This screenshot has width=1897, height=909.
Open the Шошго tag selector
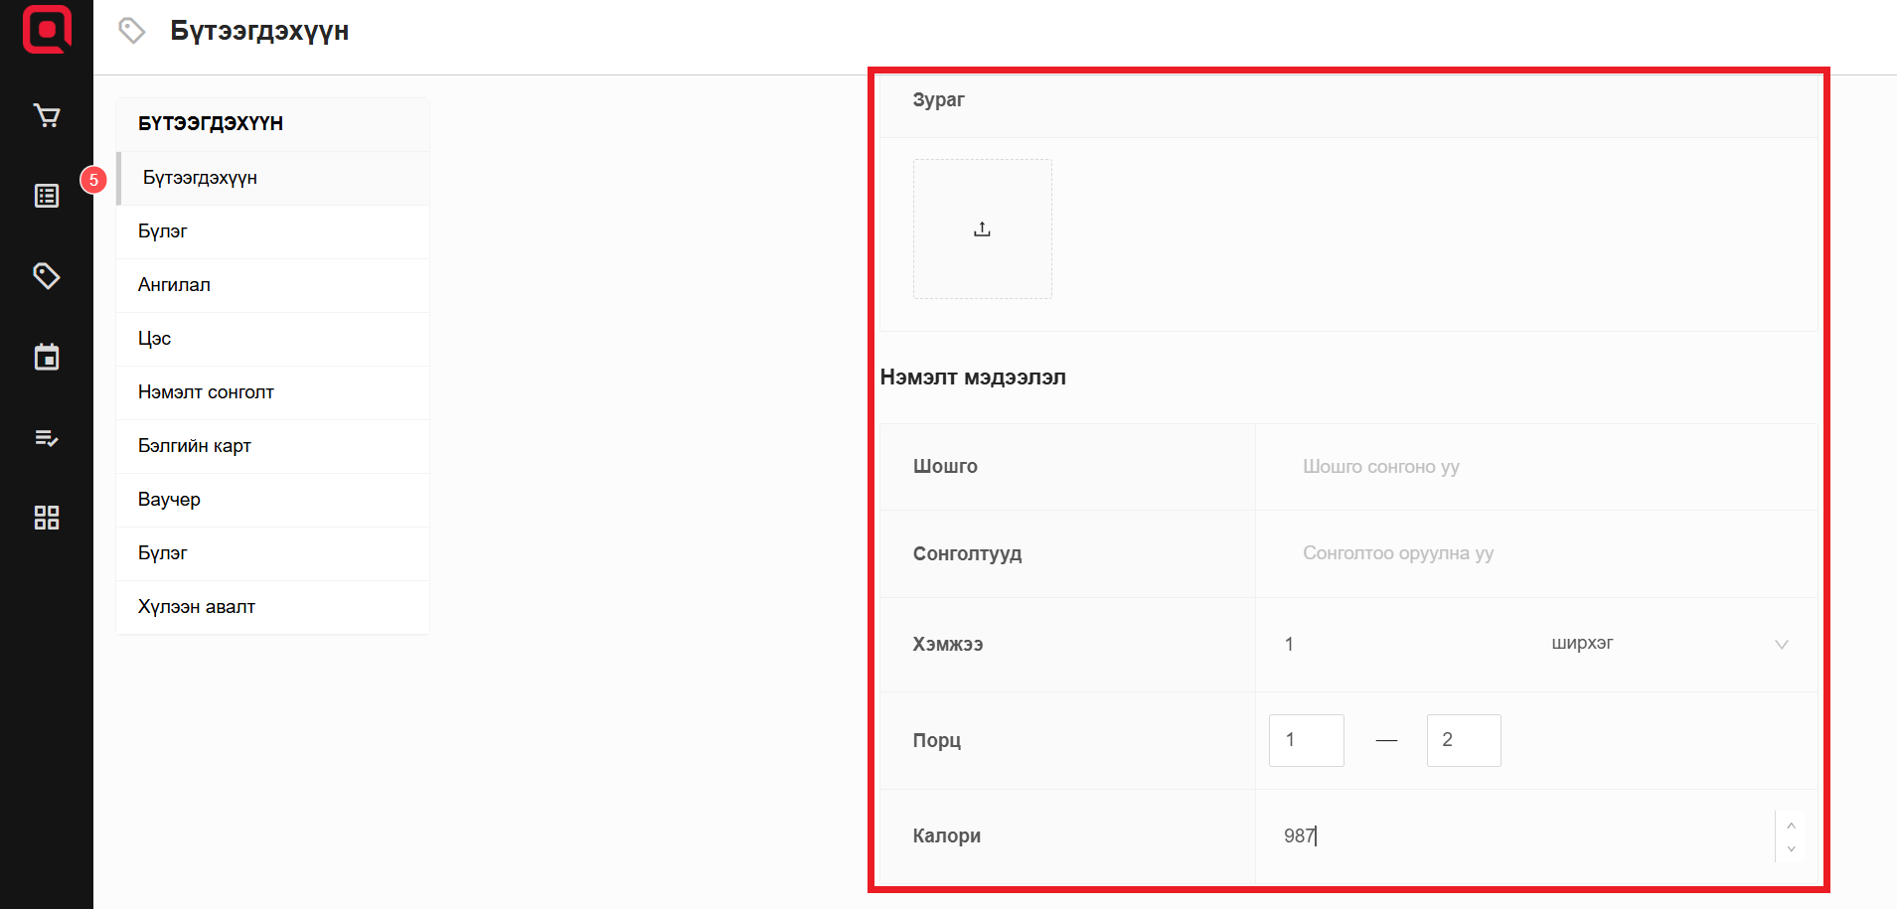[1535, 467]
